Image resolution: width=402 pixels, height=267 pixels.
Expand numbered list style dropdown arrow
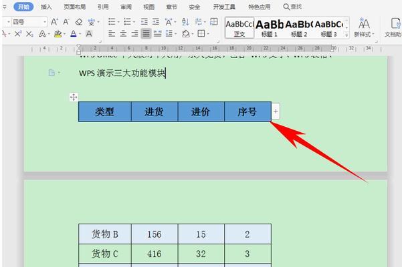(134, 22)
